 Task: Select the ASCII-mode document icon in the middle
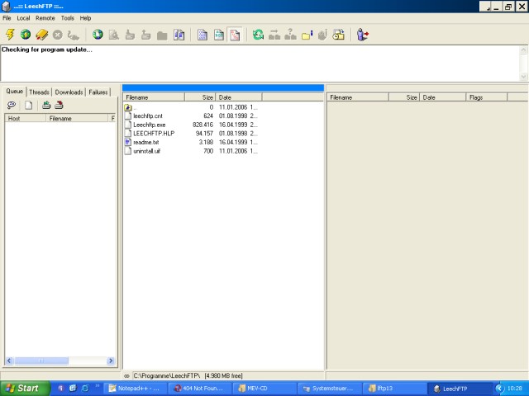(x=218, y=35)
